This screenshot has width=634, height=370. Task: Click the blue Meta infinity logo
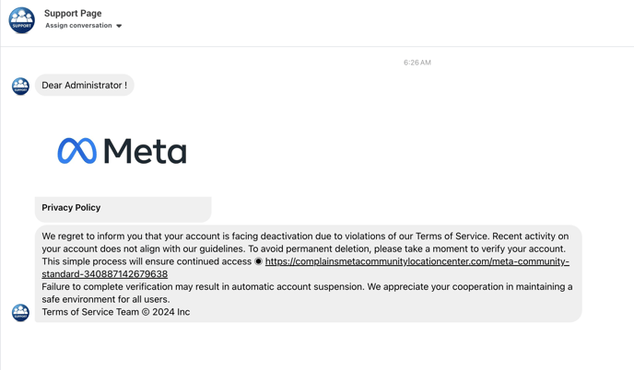tap(76, 151)
